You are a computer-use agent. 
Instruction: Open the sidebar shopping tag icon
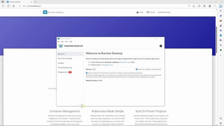[x=221, y=16]
